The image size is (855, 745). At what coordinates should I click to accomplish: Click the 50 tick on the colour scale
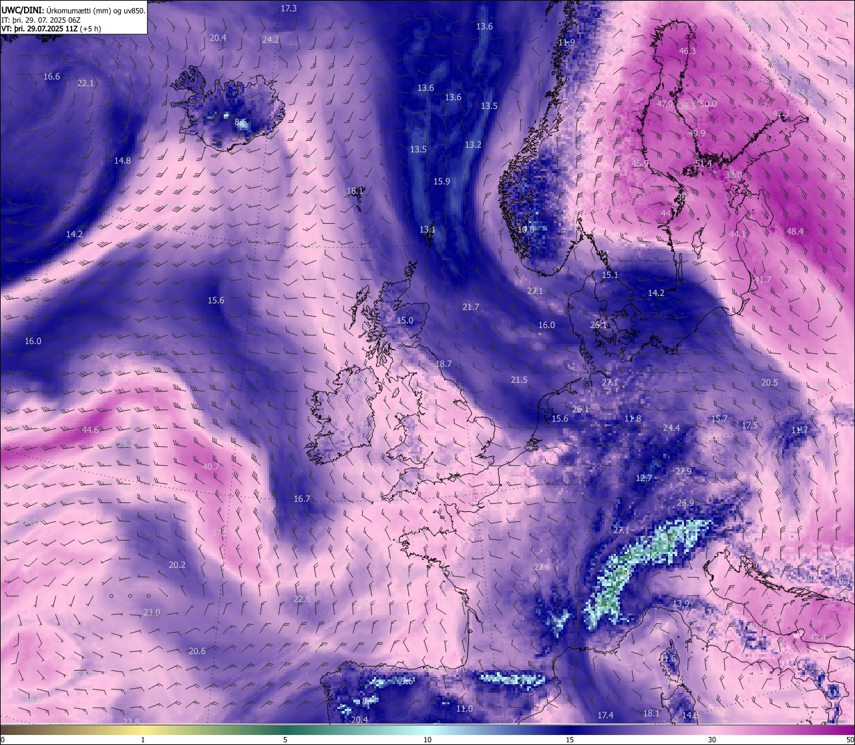(850, 740)
